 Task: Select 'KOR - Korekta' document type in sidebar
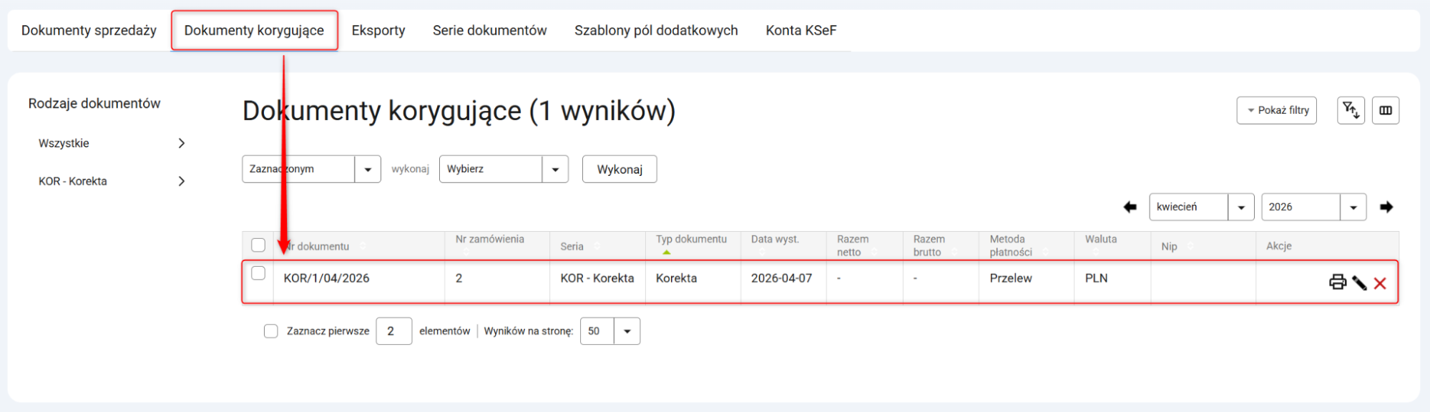[x=73, y=182]
